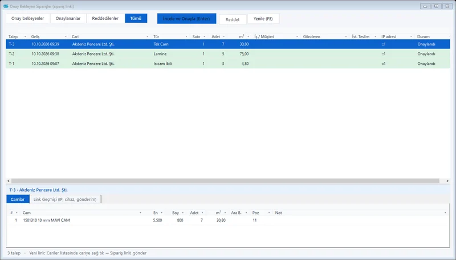Switch to the Onaylananlar filter
Image resolution: width=456 pixels, height=260 pixels.
tap(68, 18)
